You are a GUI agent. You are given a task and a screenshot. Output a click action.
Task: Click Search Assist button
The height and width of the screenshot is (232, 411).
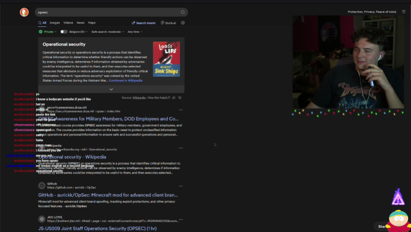pos(143,23)
